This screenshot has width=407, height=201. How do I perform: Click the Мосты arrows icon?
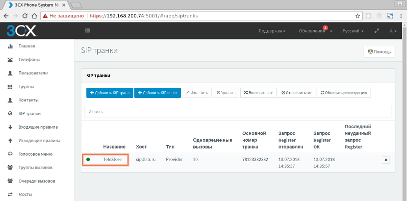[x=10, y=194]
